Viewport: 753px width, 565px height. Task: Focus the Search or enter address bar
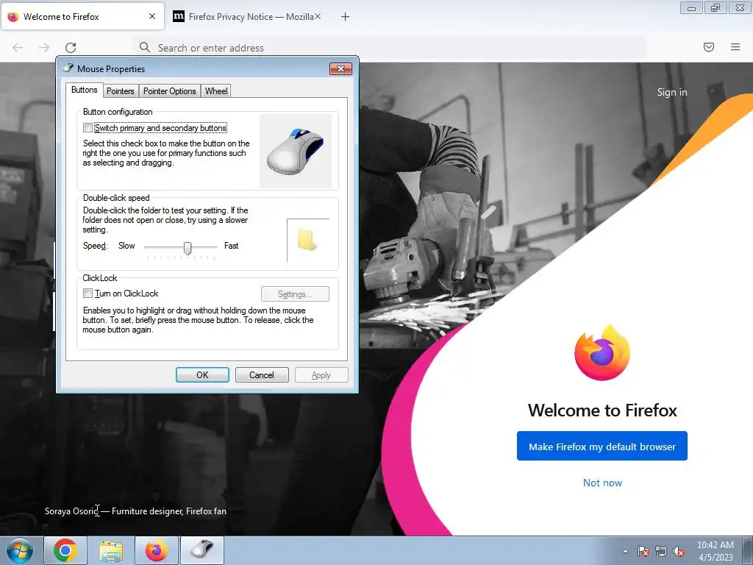pos(390,48)
